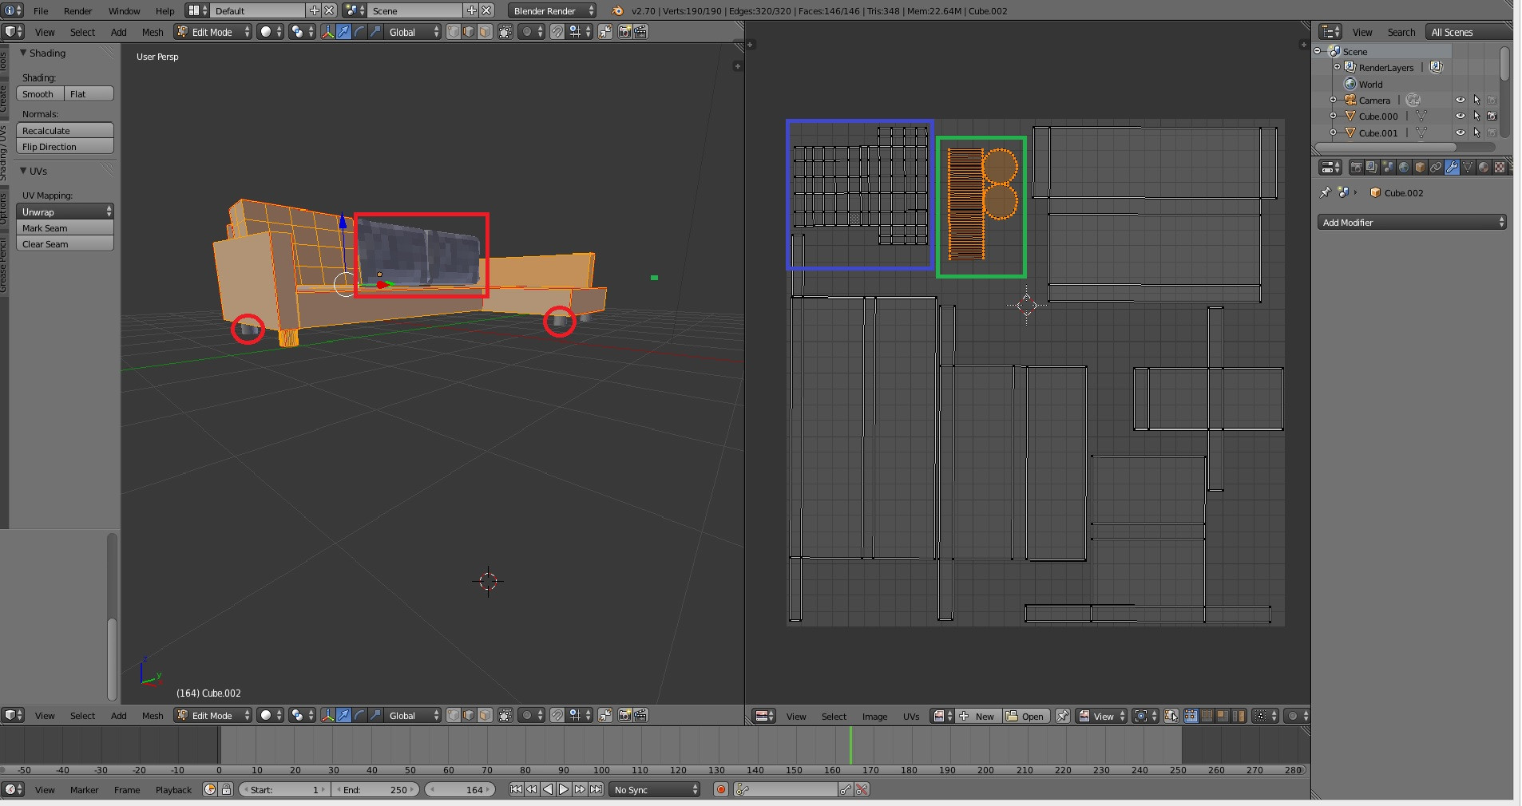Image resolution: width=1522 pixels, height=806 pixels.
Task: Click the Blender logo beside the version number
Action: 617,10
